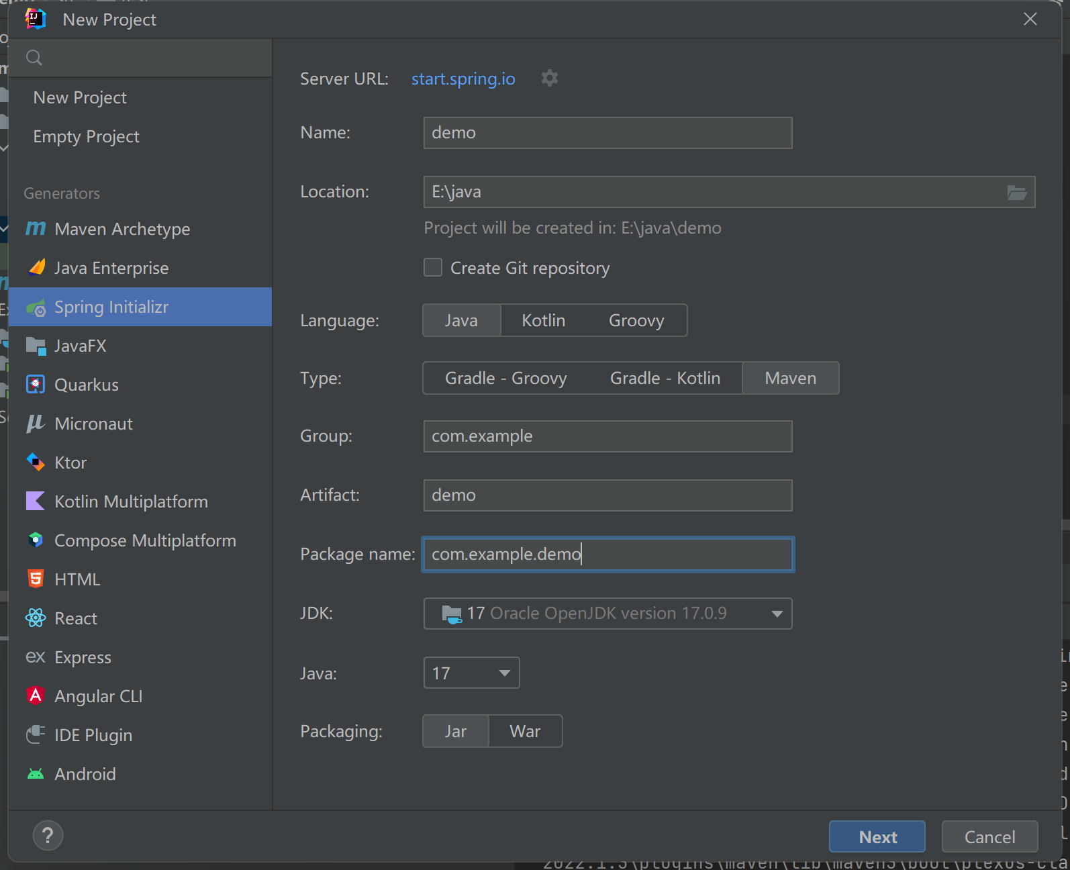Click the Cancel button
Screen dimensions: 1070x870
(x=990, y=836)
